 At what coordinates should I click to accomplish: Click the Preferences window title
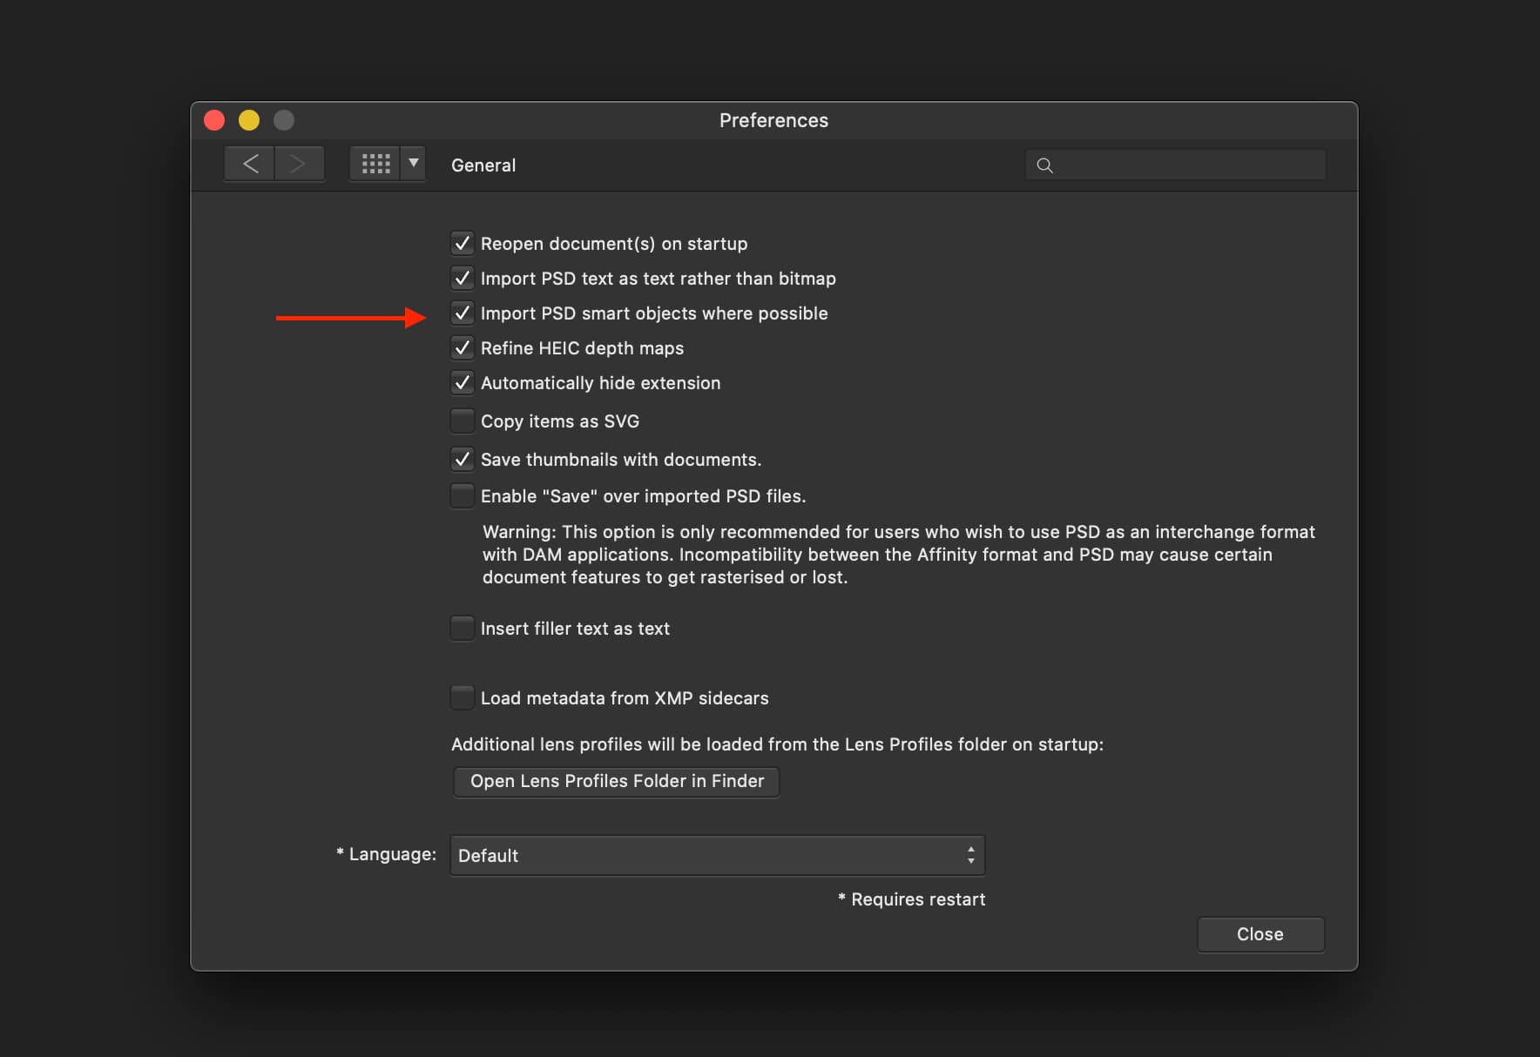click(773, 120)
